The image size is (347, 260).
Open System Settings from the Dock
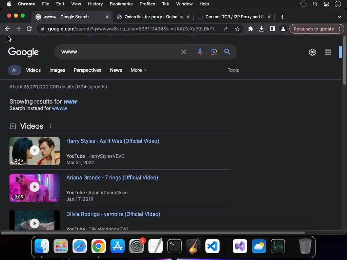tap(137, 246)
